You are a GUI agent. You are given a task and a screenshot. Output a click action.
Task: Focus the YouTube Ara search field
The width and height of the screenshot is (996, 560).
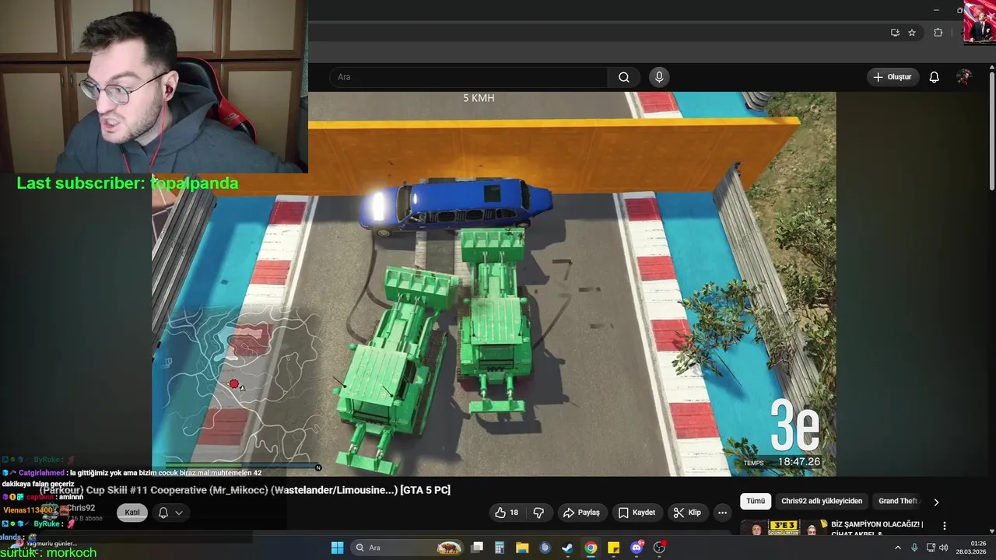[468, 77]
